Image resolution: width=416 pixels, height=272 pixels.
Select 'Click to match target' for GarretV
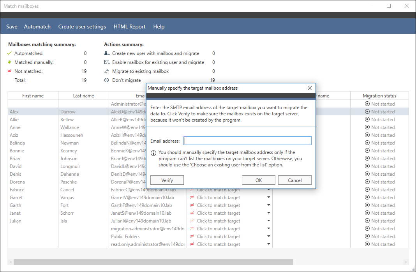[219, 198]
